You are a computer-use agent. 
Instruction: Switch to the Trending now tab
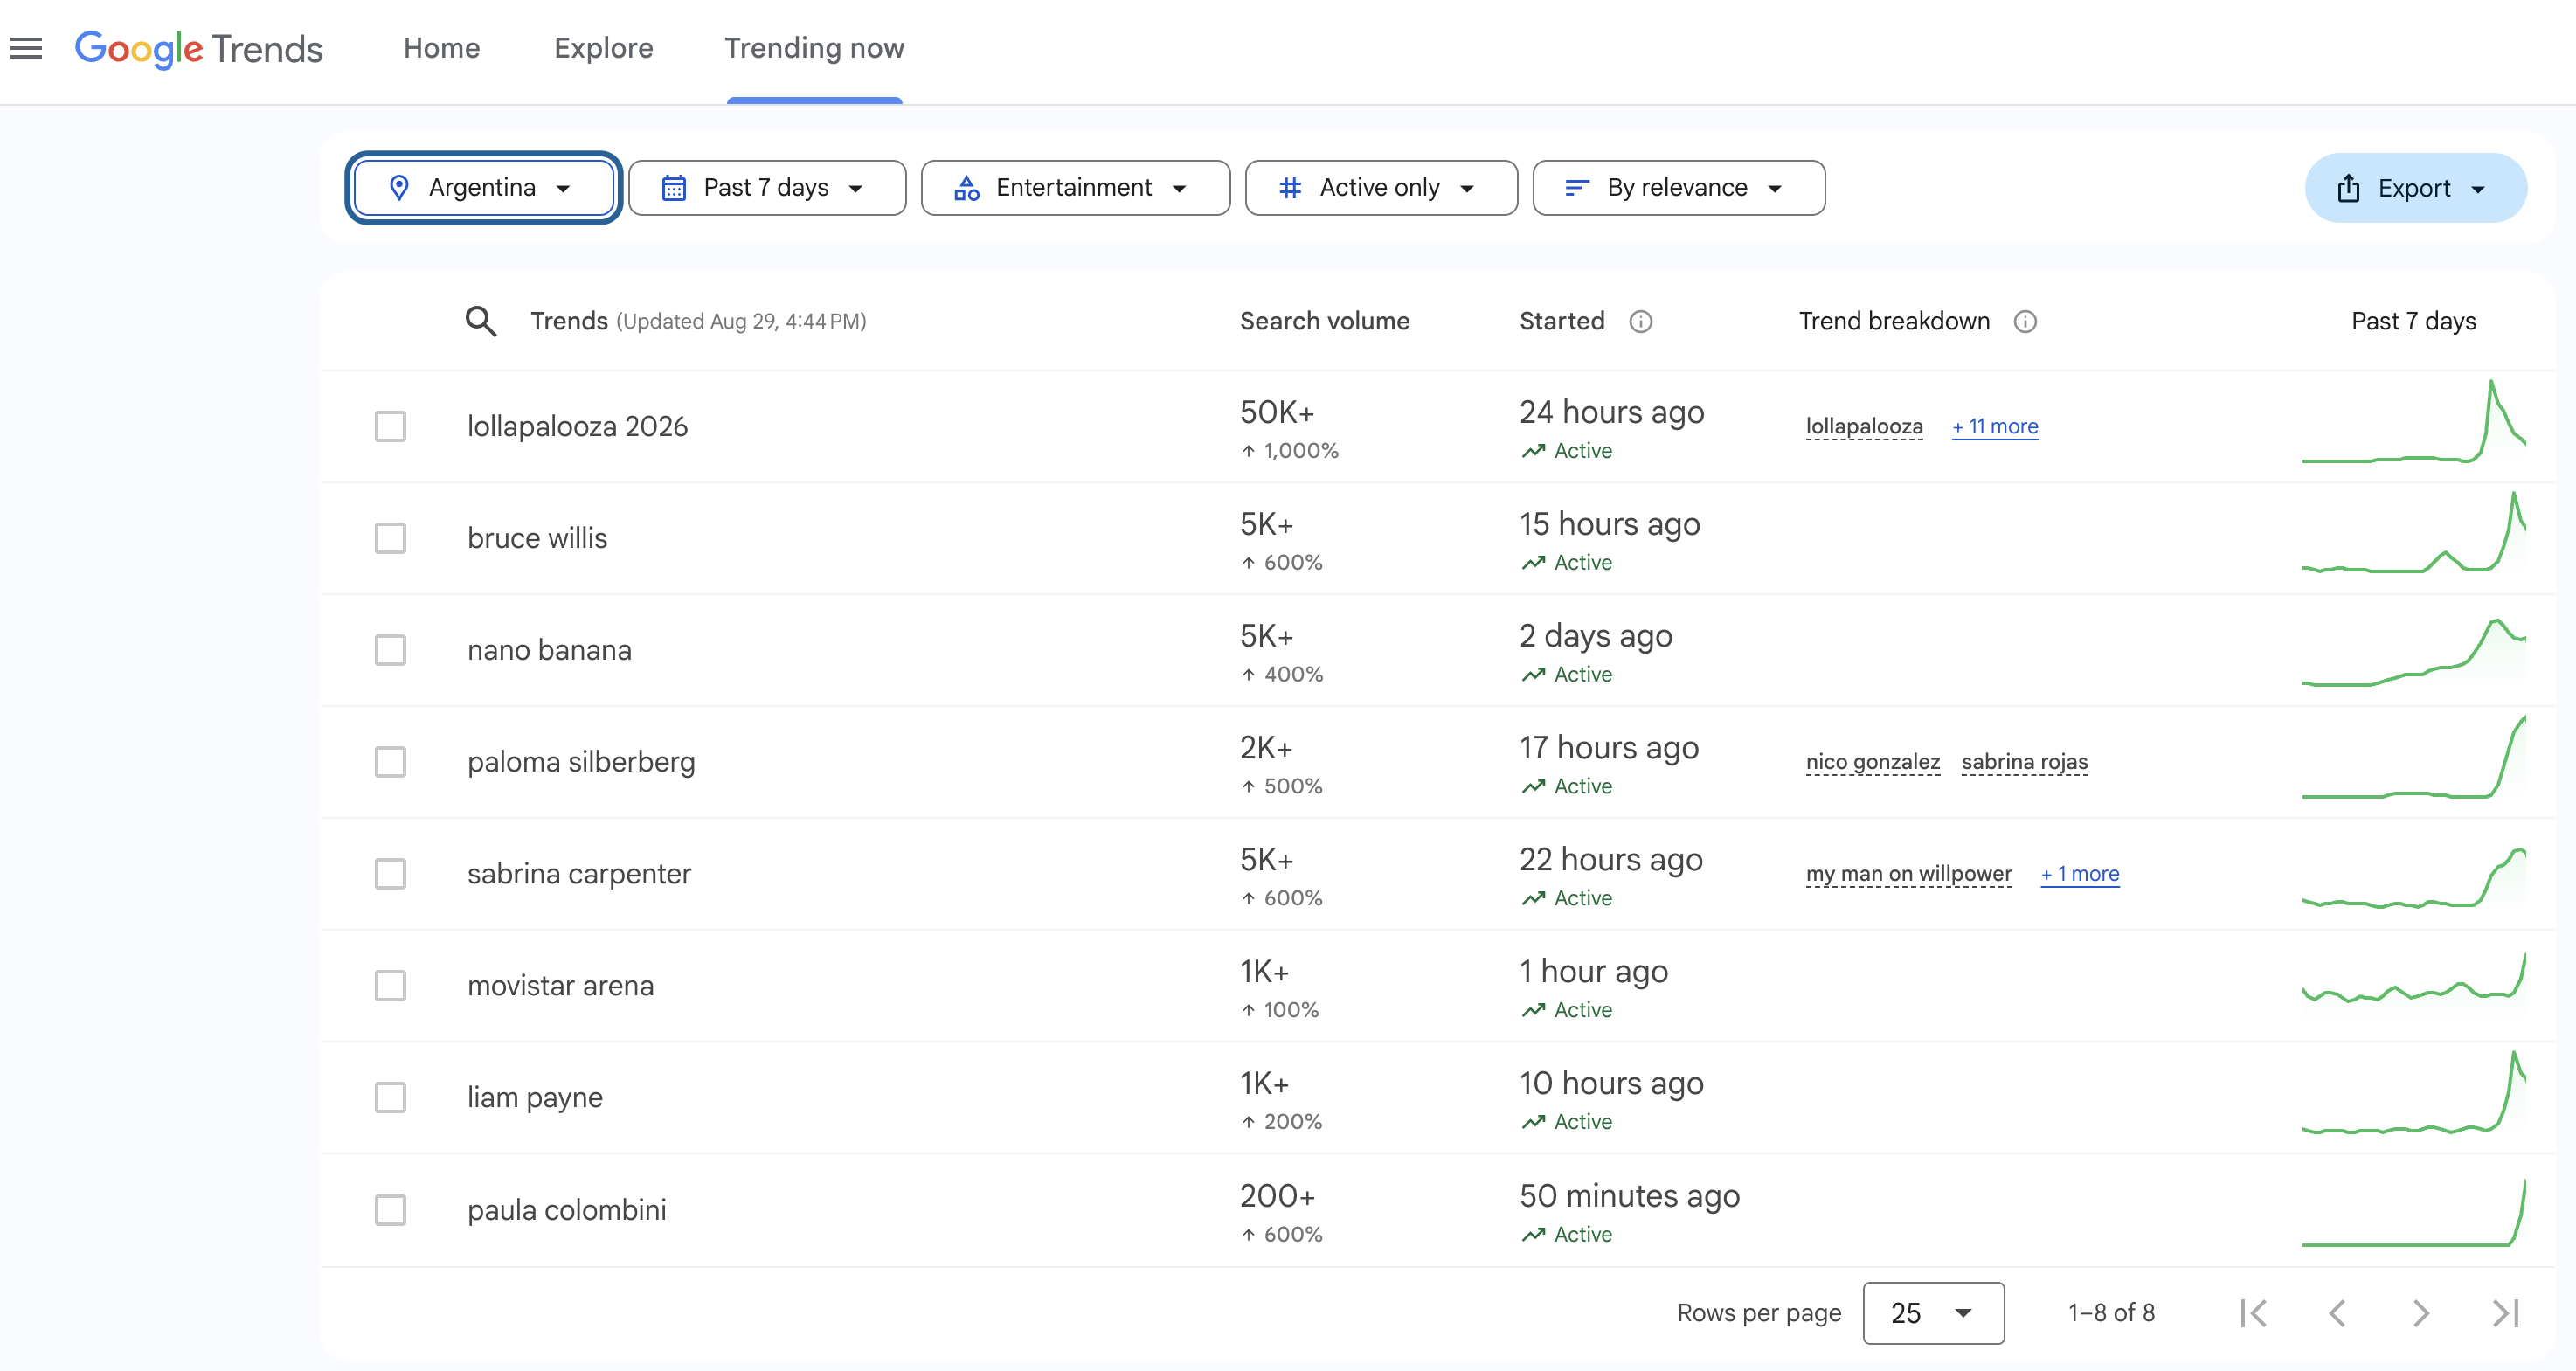(x=815, y=48)
